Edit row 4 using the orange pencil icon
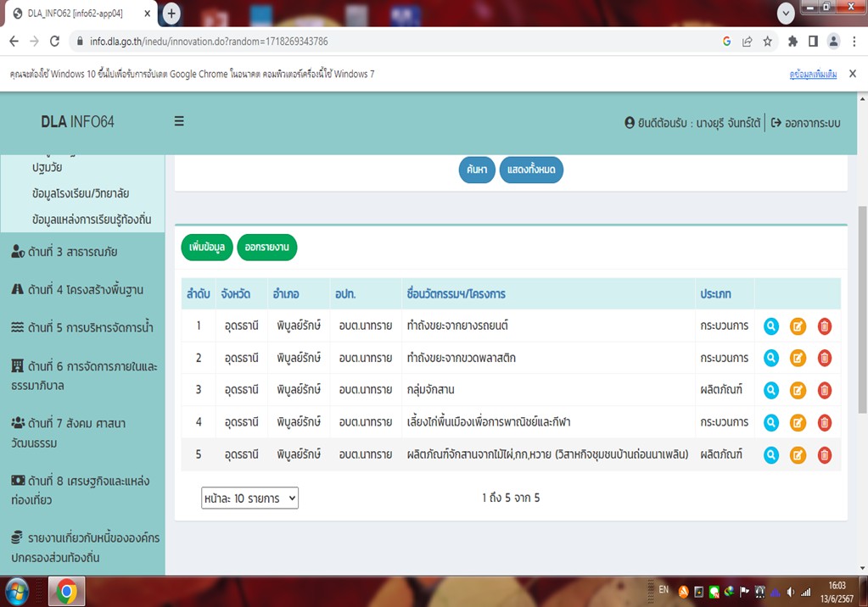868x607 pixels. point(798,423)
